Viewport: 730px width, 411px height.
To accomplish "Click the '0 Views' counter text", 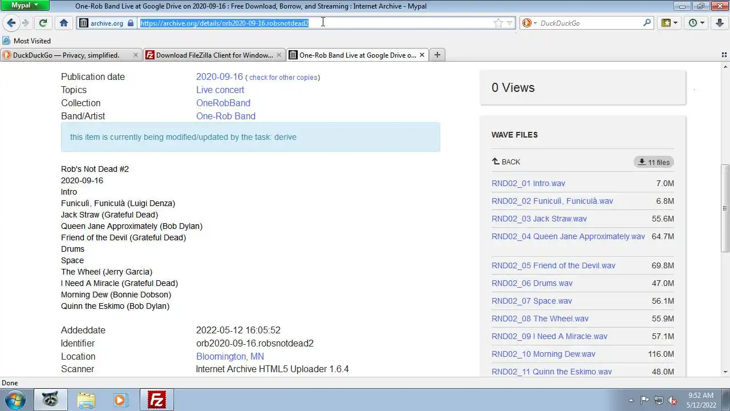I will pos(513,87).
